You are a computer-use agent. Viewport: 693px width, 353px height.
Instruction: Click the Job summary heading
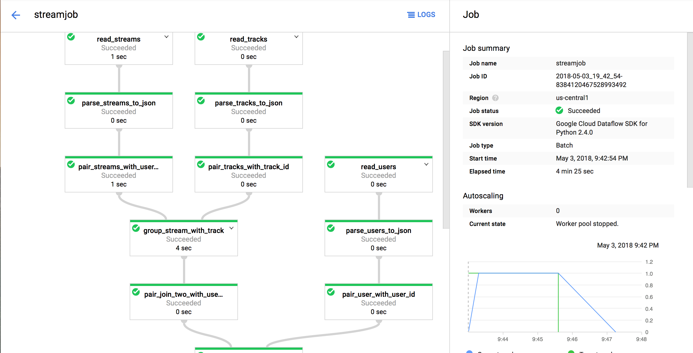click(x=486, y=48)
